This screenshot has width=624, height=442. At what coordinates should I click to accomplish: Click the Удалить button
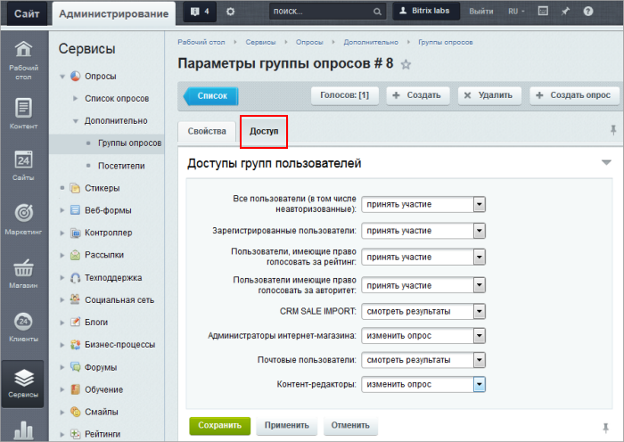click(x=489, y=95)
